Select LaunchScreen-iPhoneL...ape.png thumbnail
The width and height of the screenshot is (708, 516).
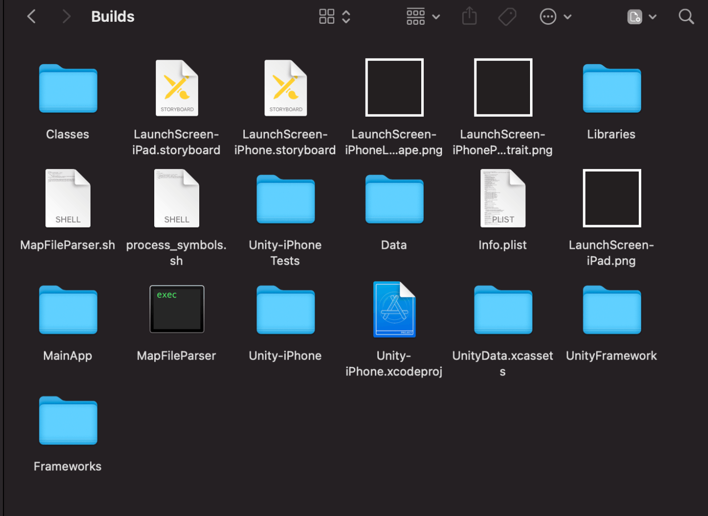[x=394, y=88]
